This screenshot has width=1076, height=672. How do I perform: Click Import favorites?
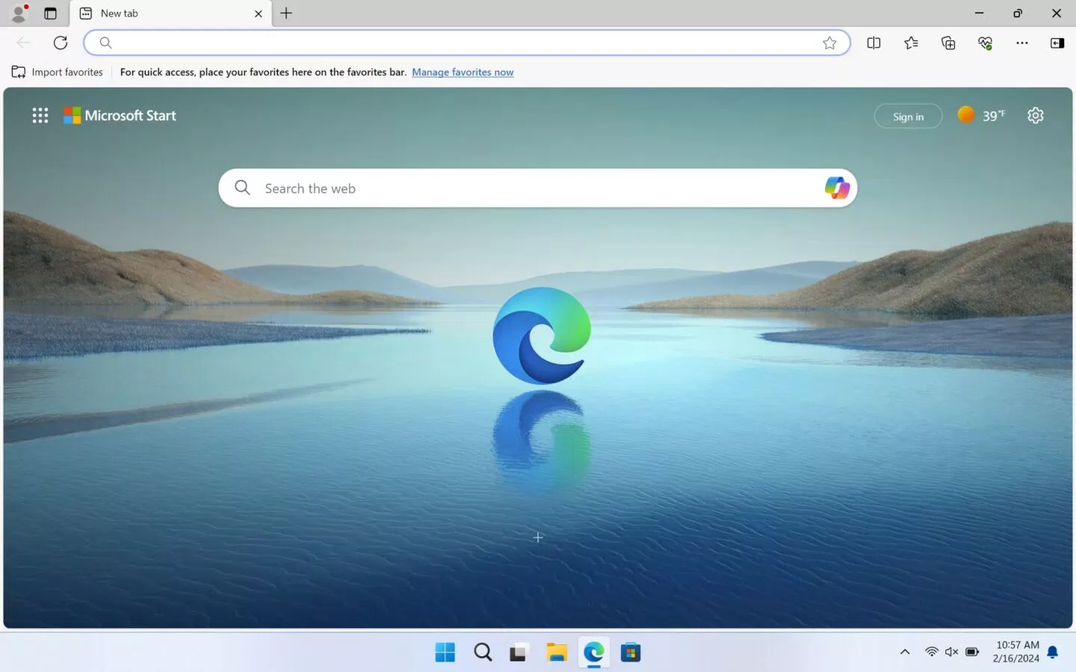click(58, 72)
